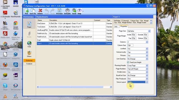Select the OneColumn stylesheet row

pos(74,23)
